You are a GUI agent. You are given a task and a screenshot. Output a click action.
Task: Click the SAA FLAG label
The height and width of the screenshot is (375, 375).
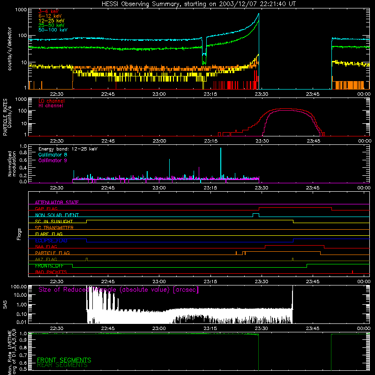pos(46,247)
